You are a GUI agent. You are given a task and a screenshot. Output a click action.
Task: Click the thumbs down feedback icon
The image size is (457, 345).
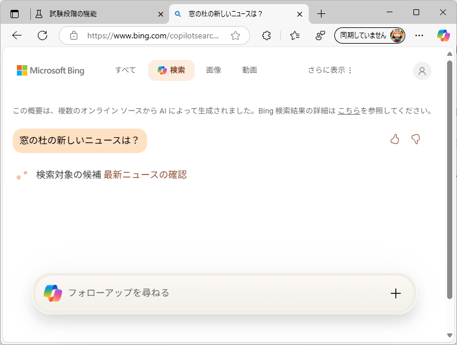(416, 139)
